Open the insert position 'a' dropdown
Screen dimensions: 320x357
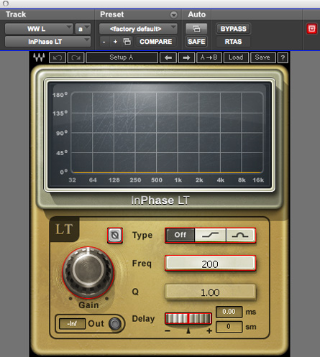[x=83, y=29]
